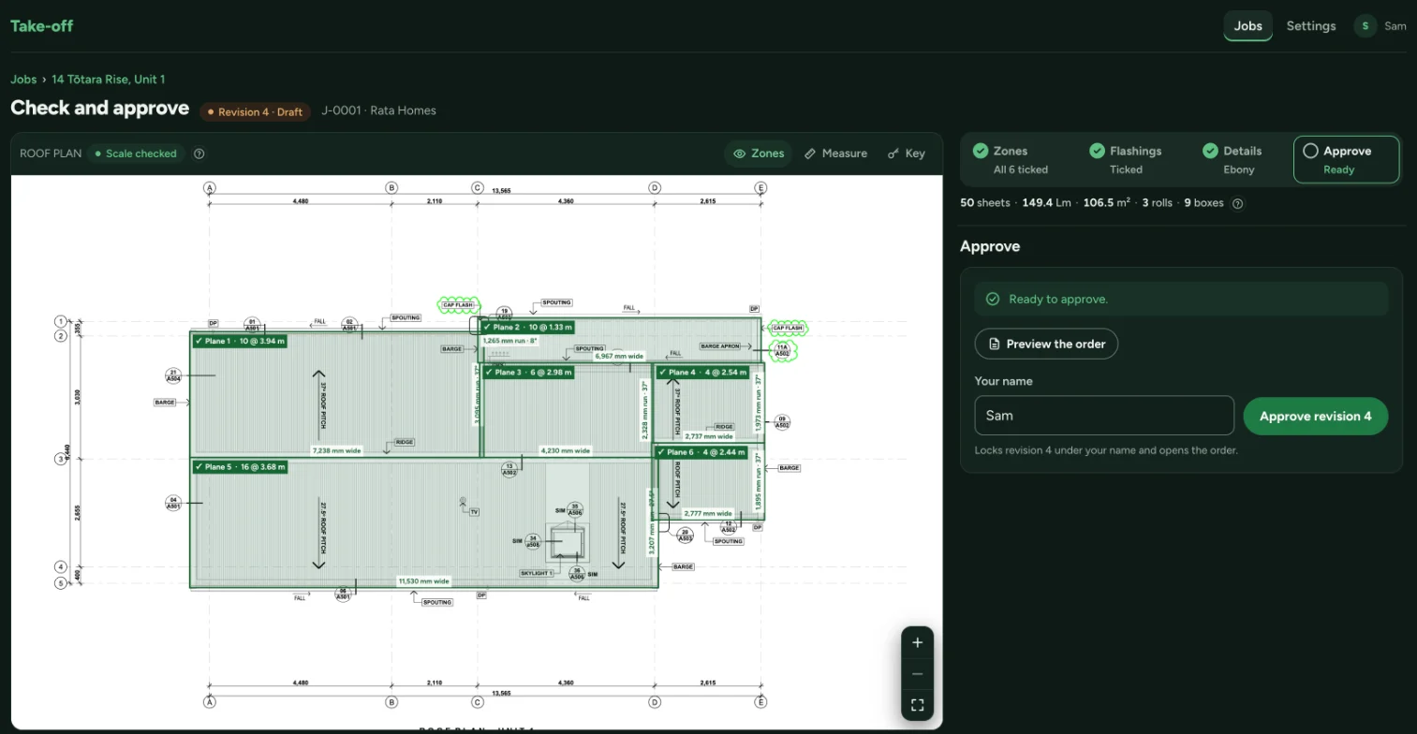Open the Key legend
This screenshot has height=734, width=1417.
tap(906, 154)
